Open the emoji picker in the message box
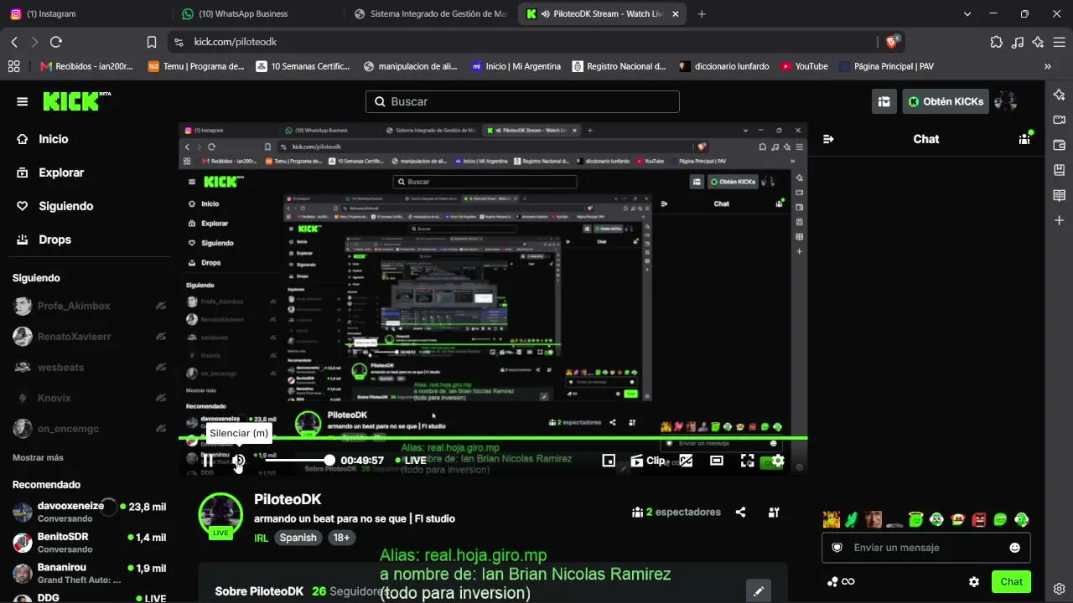Image resolution: width=1073 pixels, height=603 pixels. [1014, 548]
